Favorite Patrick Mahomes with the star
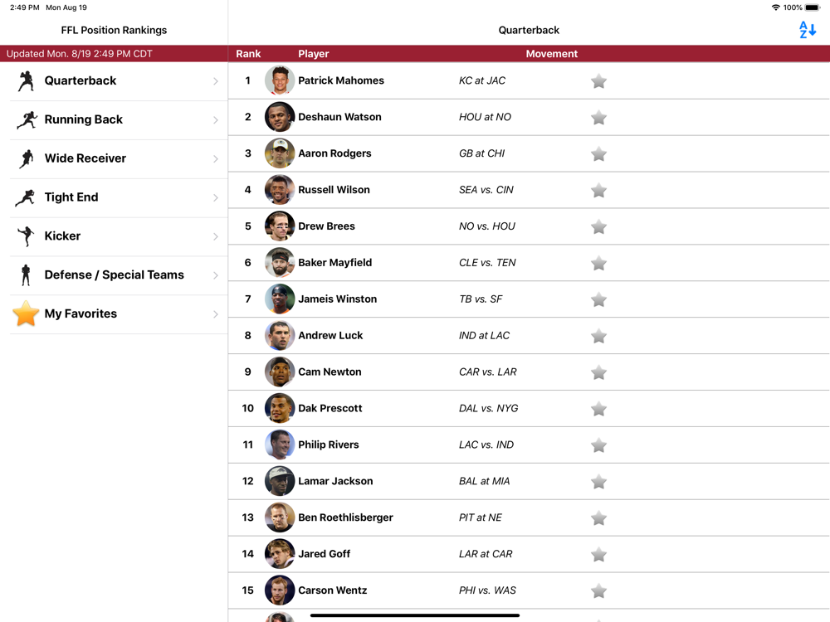The width and height of the screenshot is (830, 622). pyautogui.click(x=598, y=81)
